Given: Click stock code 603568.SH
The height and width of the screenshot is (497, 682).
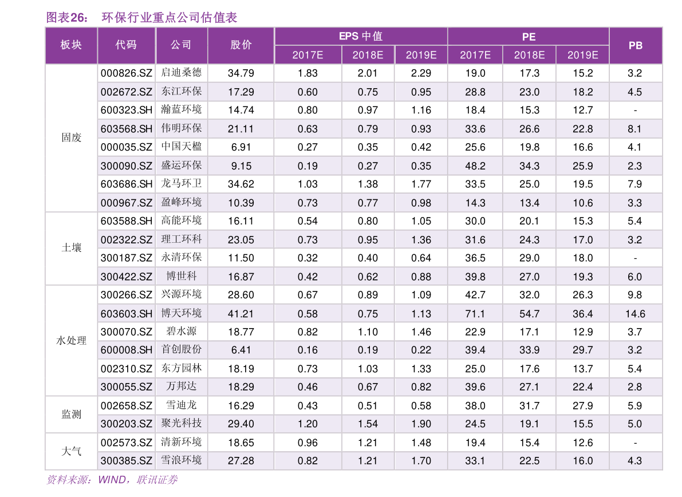Looking at the screenshot, I should (x=127, y=129).
